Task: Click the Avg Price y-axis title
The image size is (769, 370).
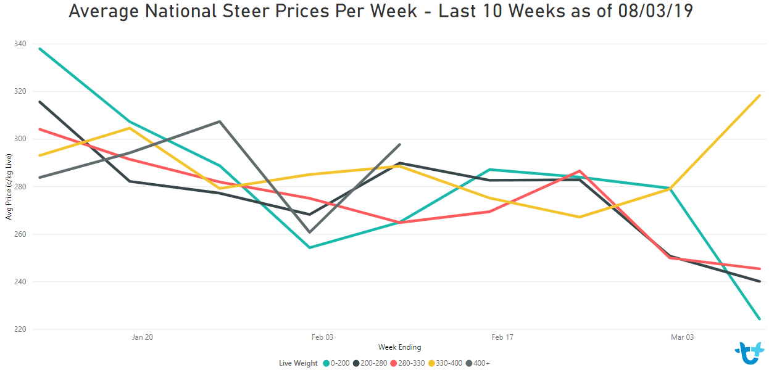Action: 9,186
